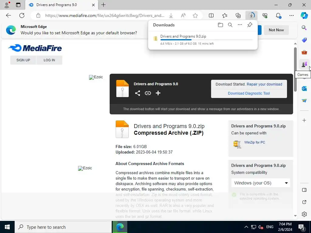Open profile icon in title bar

point(7,5)
